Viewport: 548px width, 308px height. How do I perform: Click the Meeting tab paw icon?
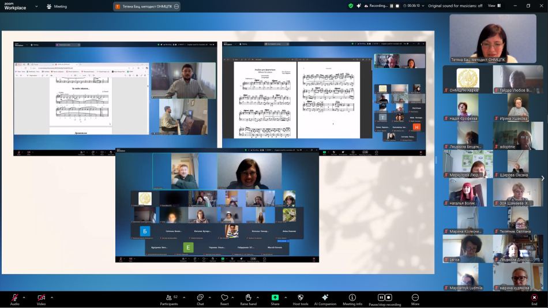point(49,6)
